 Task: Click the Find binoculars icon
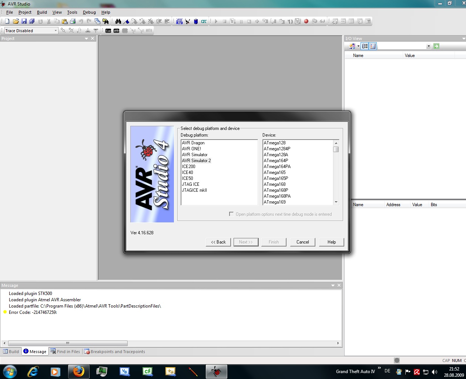118,21
